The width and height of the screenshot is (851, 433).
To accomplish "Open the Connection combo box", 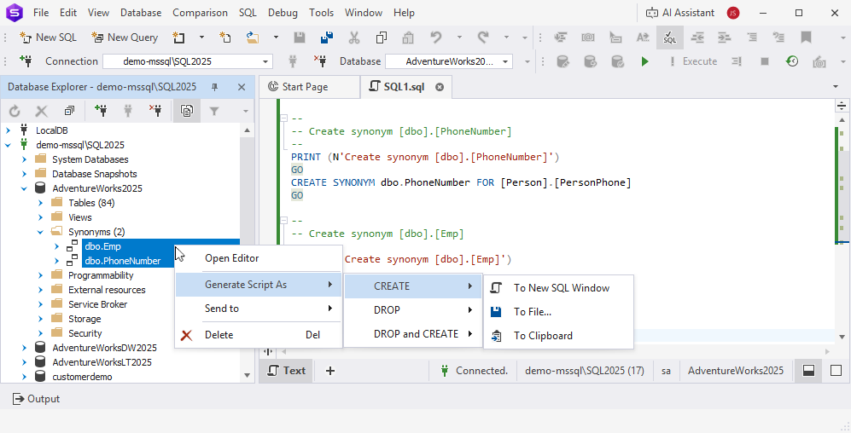I will pyautogui.click(x=188, y=61).
